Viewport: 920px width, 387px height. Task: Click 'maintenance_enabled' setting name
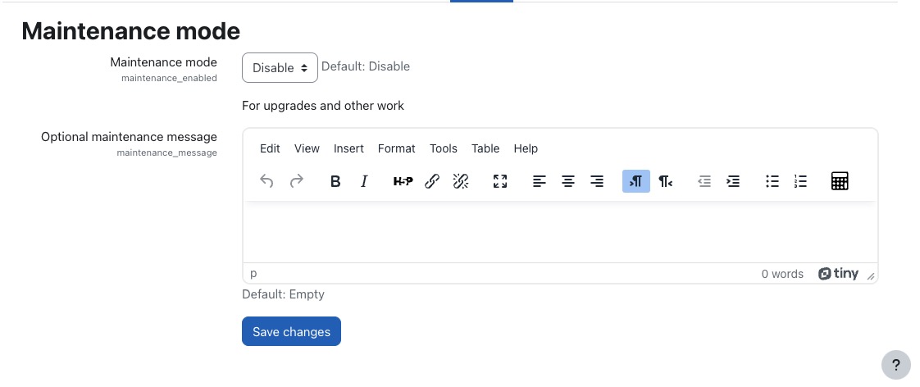169,78
